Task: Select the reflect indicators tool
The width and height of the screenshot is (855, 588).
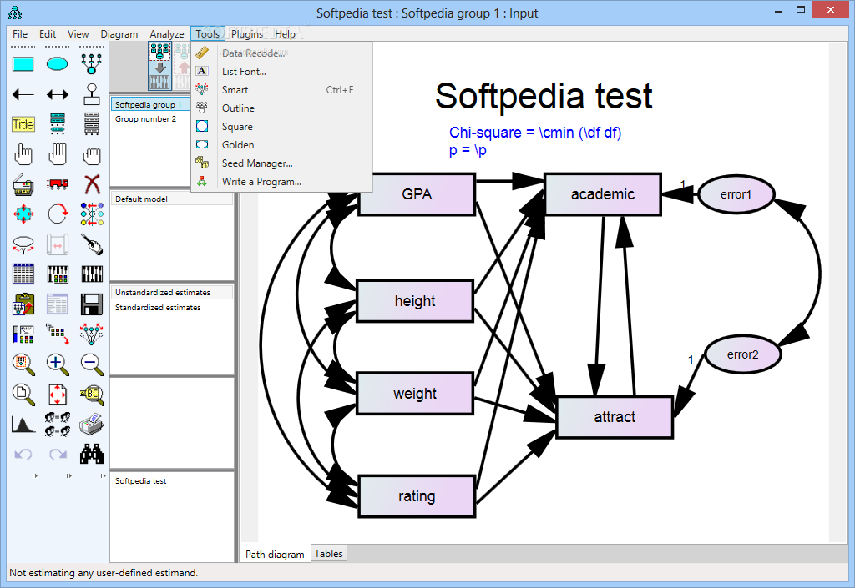Action: 92,214
